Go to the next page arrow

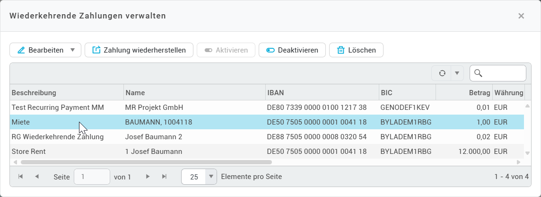point(148,177)
